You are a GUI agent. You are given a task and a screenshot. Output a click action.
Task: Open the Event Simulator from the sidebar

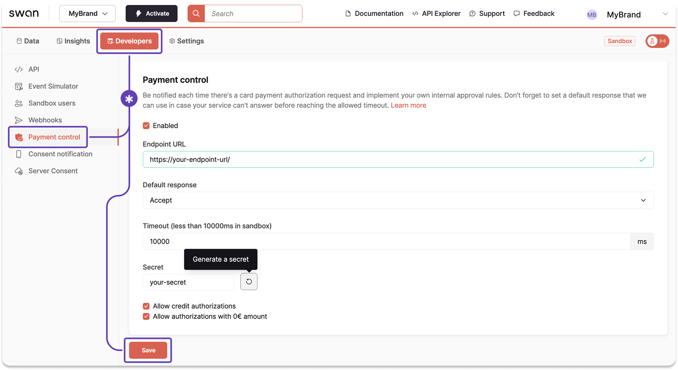tap(53, 86)
